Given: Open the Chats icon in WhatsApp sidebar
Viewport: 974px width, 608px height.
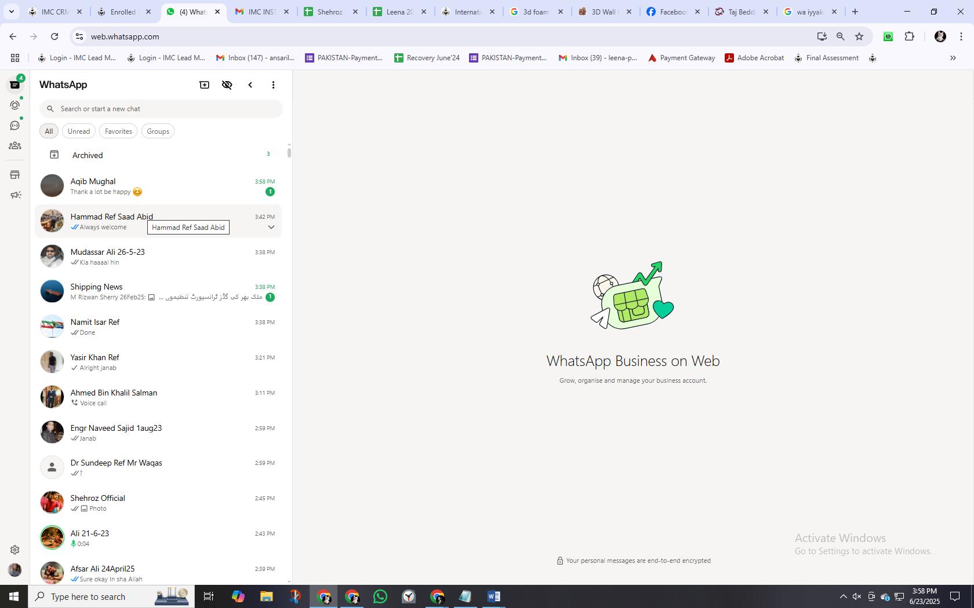Looking at the screenshot, I should pyautogui.click(x=15, y=85).
